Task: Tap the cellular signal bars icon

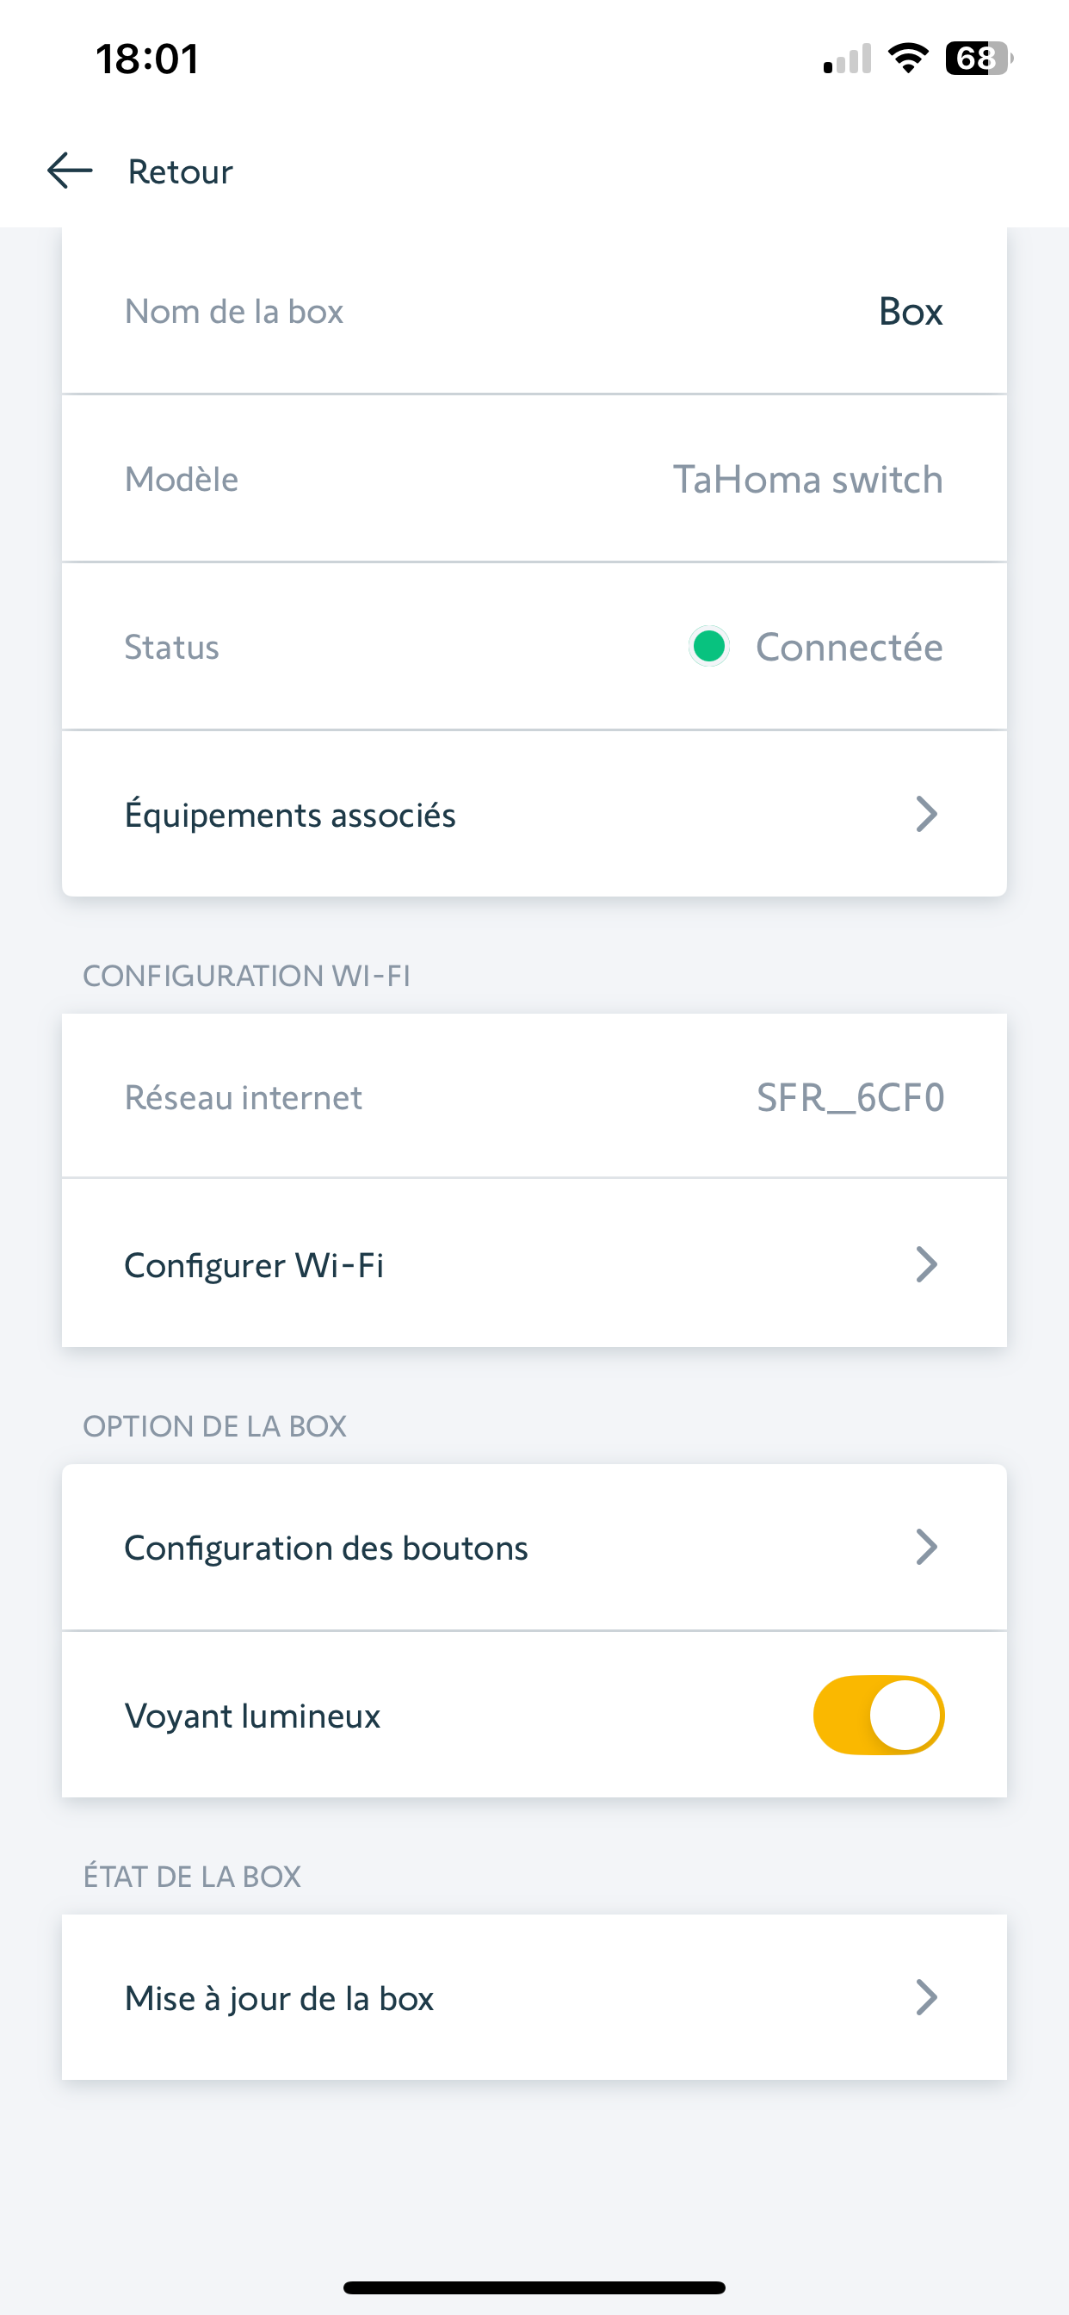Action: (847, 59)
